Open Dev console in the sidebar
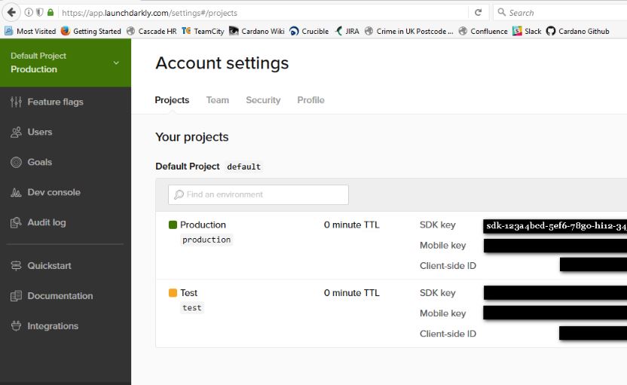627x385 pixels. pyautogui.click(x=54, y=192)
